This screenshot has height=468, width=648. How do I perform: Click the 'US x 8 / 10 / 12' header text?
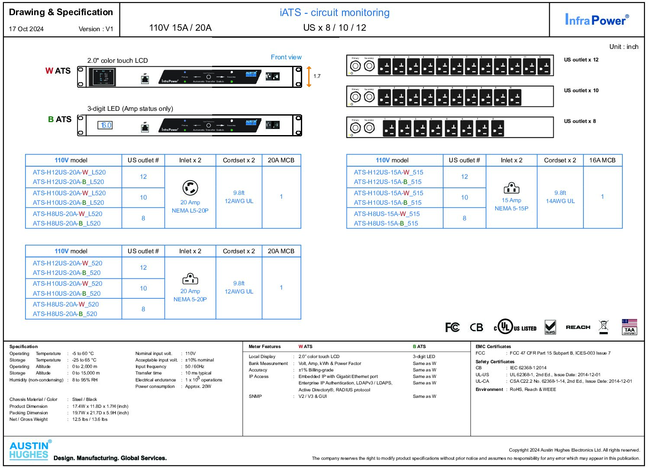click(335, 28)
